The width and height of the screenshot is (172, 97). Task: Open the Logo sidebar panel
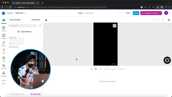click(3, 59)
